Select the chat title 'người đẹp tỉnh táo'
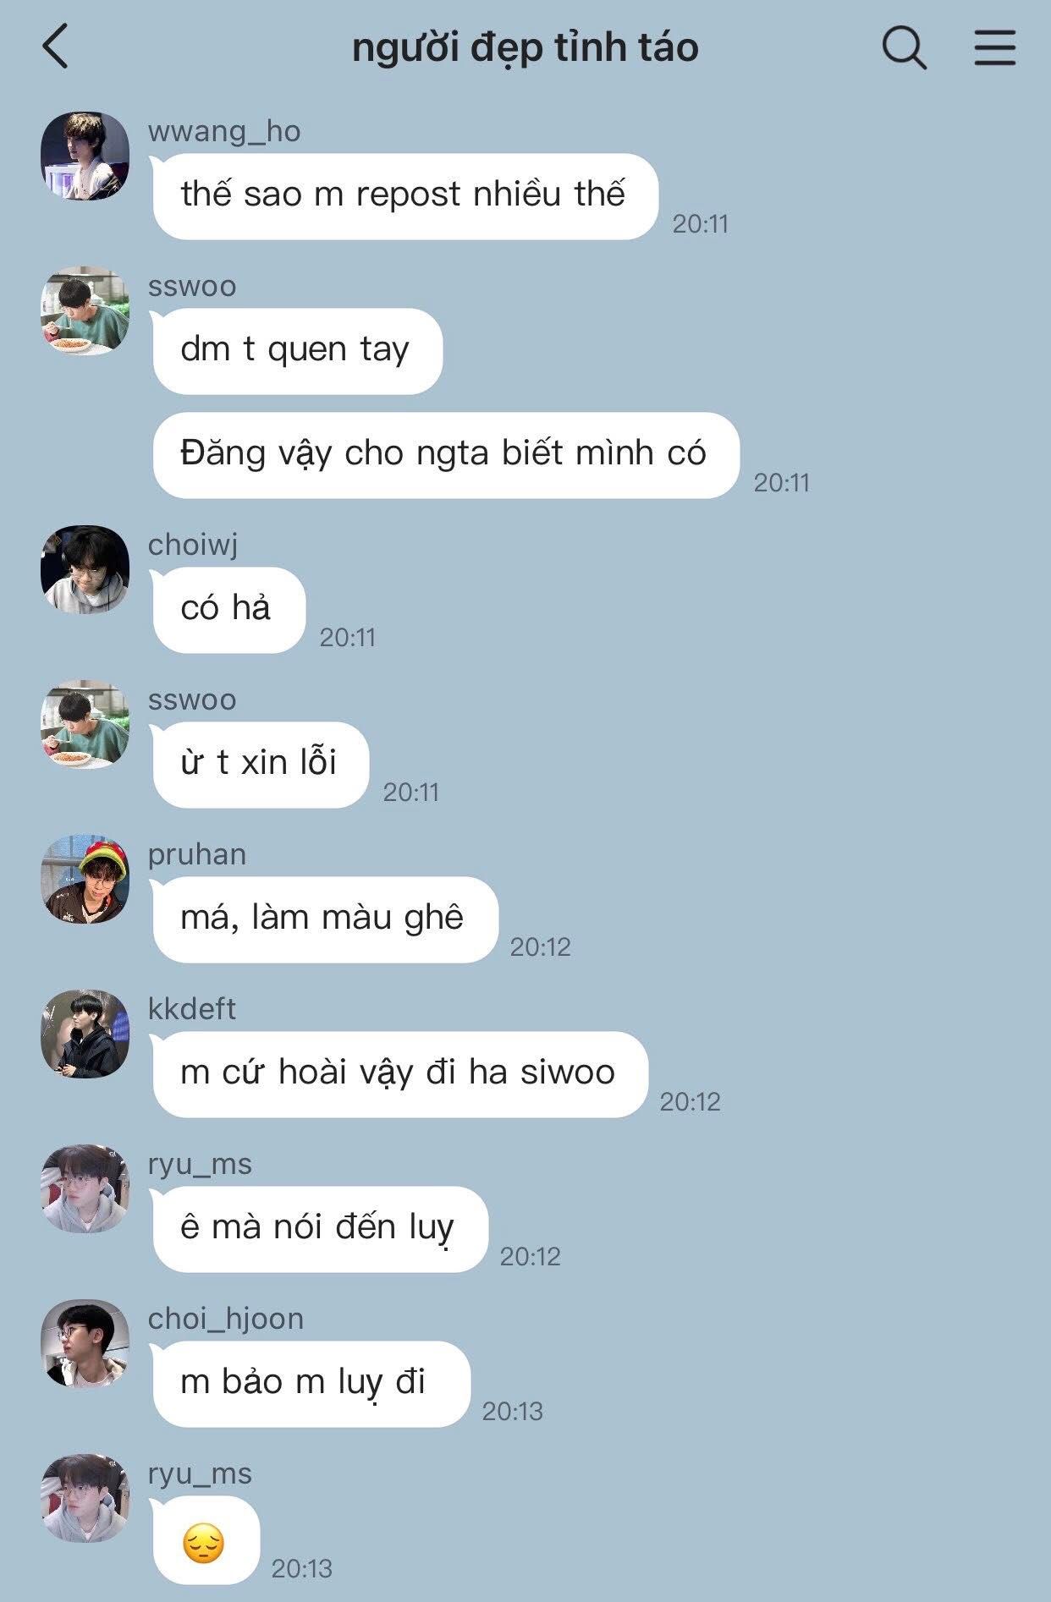 (525, 48)
